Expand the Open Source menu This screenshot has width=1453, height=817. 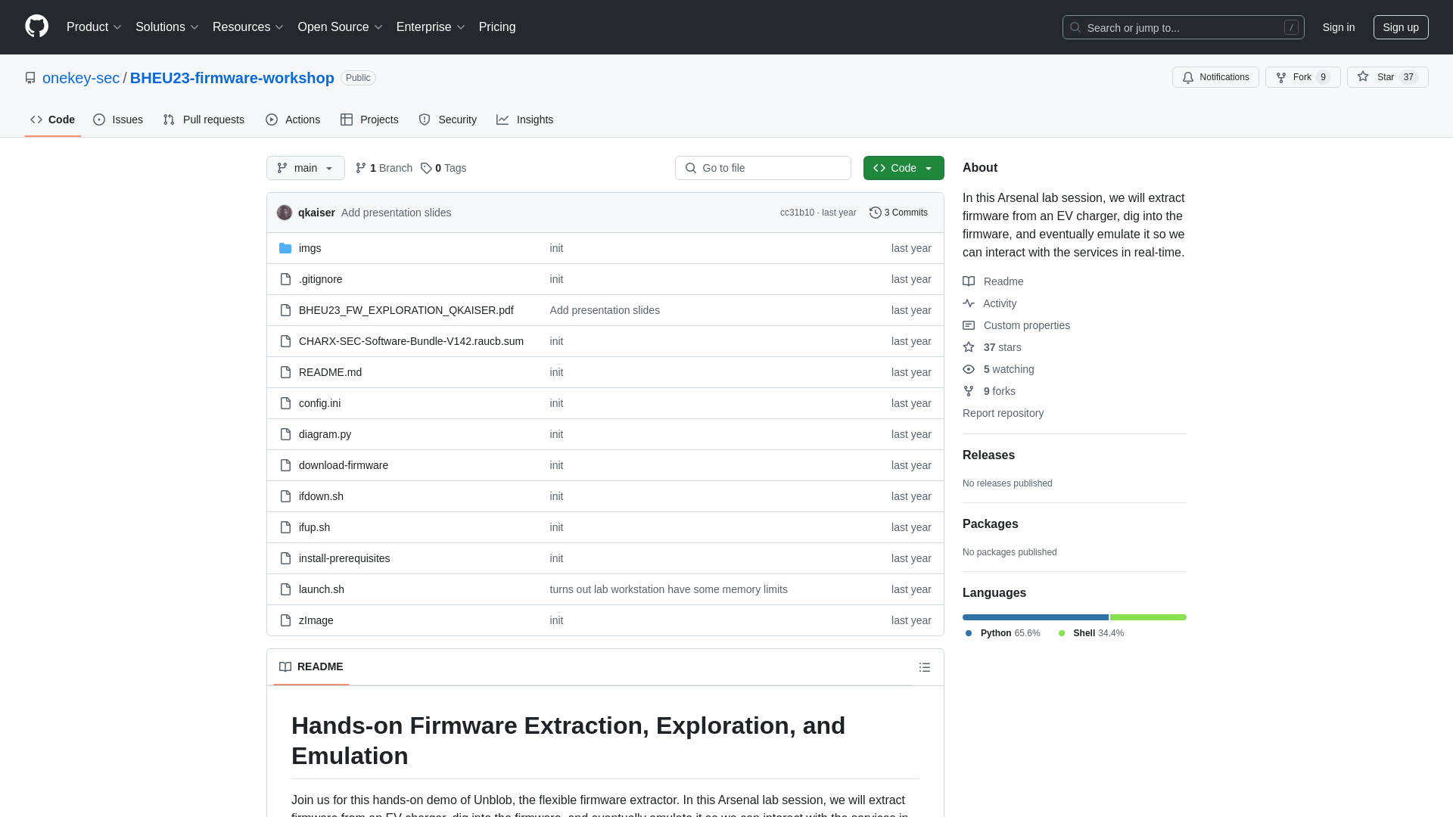341,26
